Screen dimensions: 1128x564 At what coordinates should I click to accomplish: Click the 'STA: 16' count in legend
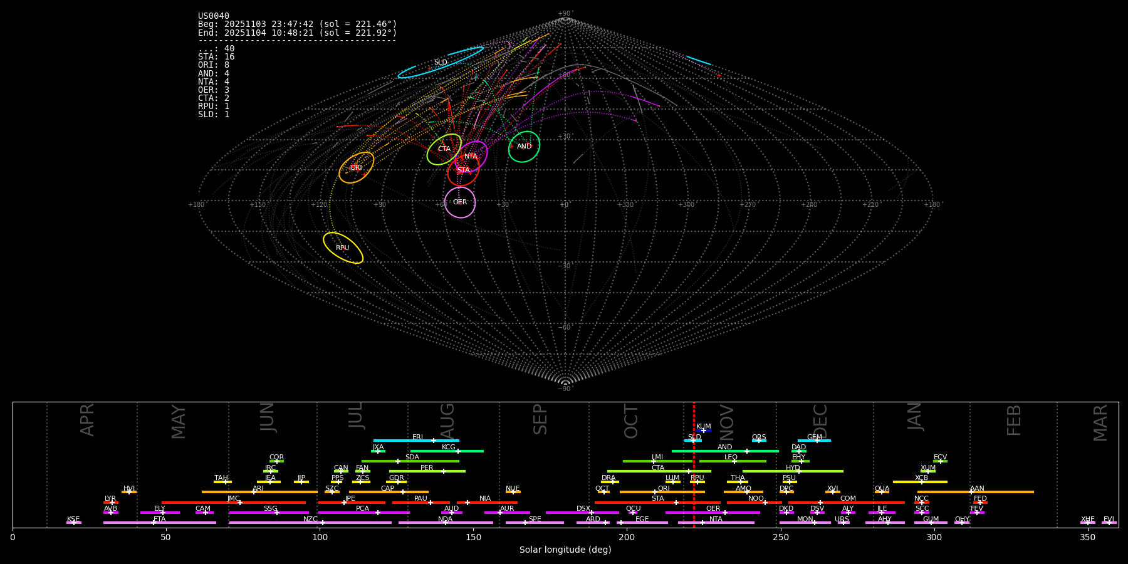pyautogui.click(x=216, y=57)
